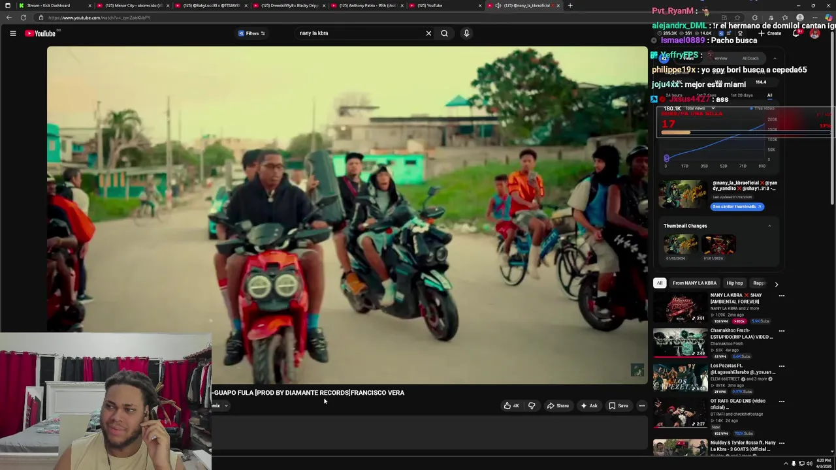
Task: Expand the description chevron under title
Action: pos(226,406)
